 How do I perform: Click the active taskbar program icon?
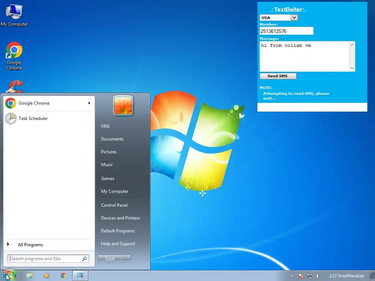tap(80, 276)
